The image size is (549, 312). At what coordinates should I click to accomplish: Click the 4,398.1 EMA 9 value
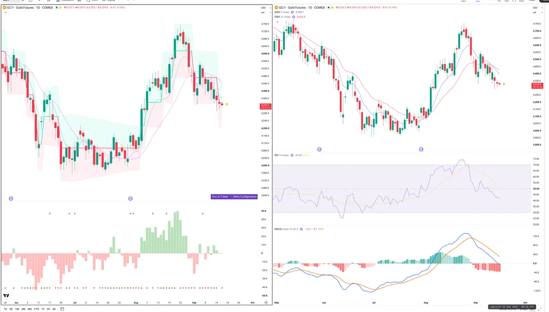pos(301,12)
